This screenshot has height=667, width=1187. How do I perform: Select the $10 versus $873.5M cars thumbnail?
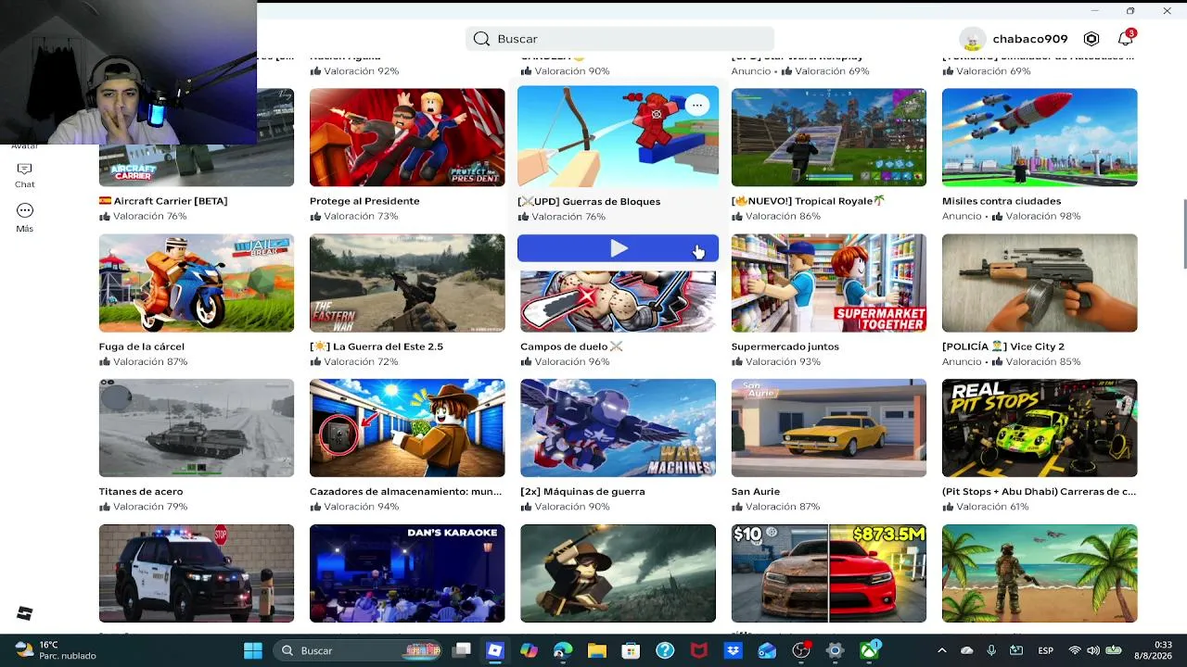pyautogui.click(x=829, y=573)
